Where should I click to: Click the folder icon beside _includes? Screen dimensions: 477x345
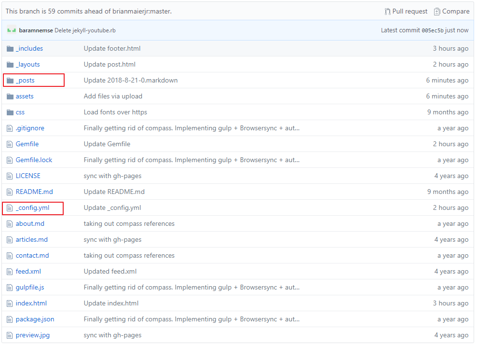10,49
